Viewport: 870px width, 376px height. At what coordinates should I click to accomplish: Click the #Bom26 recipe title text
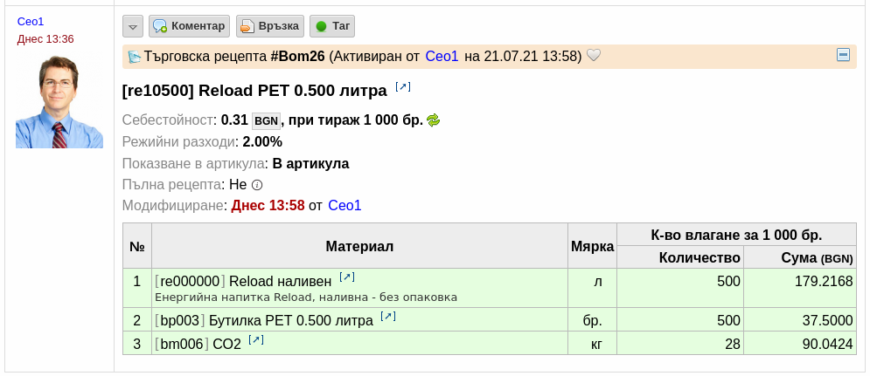(x=297, y=56)
